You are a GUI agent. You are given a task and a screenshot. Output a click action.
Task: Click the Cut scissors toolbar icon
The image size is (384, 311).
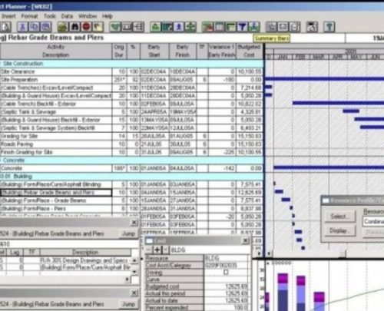click(22, 27)
